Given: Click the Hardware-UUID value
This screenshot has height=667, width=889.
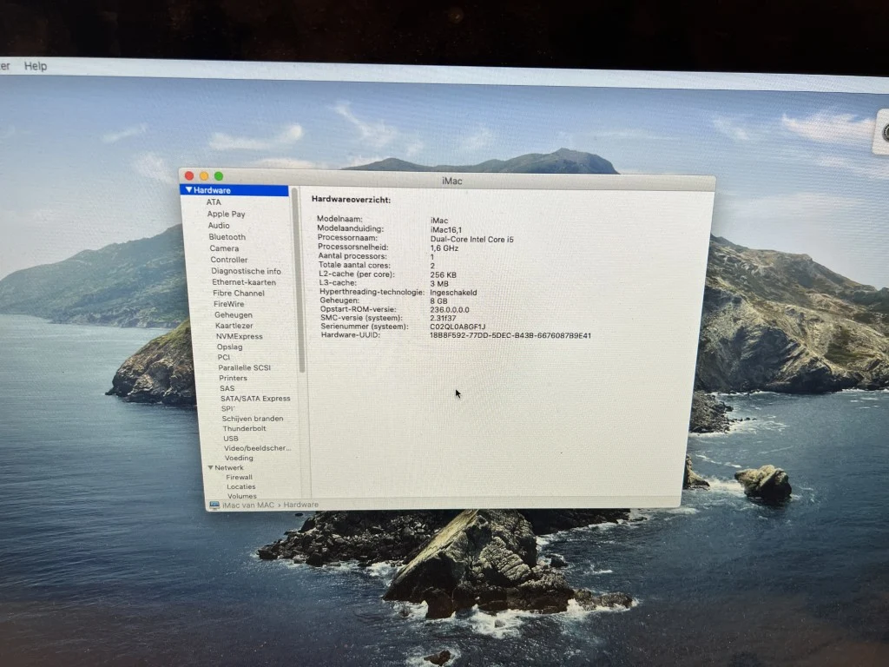Looking at the screenshot, I should click(510, 336).
